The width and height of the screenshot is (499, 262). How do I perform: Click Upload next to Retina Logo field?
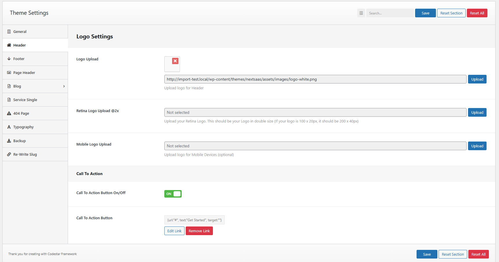(477, 112)
